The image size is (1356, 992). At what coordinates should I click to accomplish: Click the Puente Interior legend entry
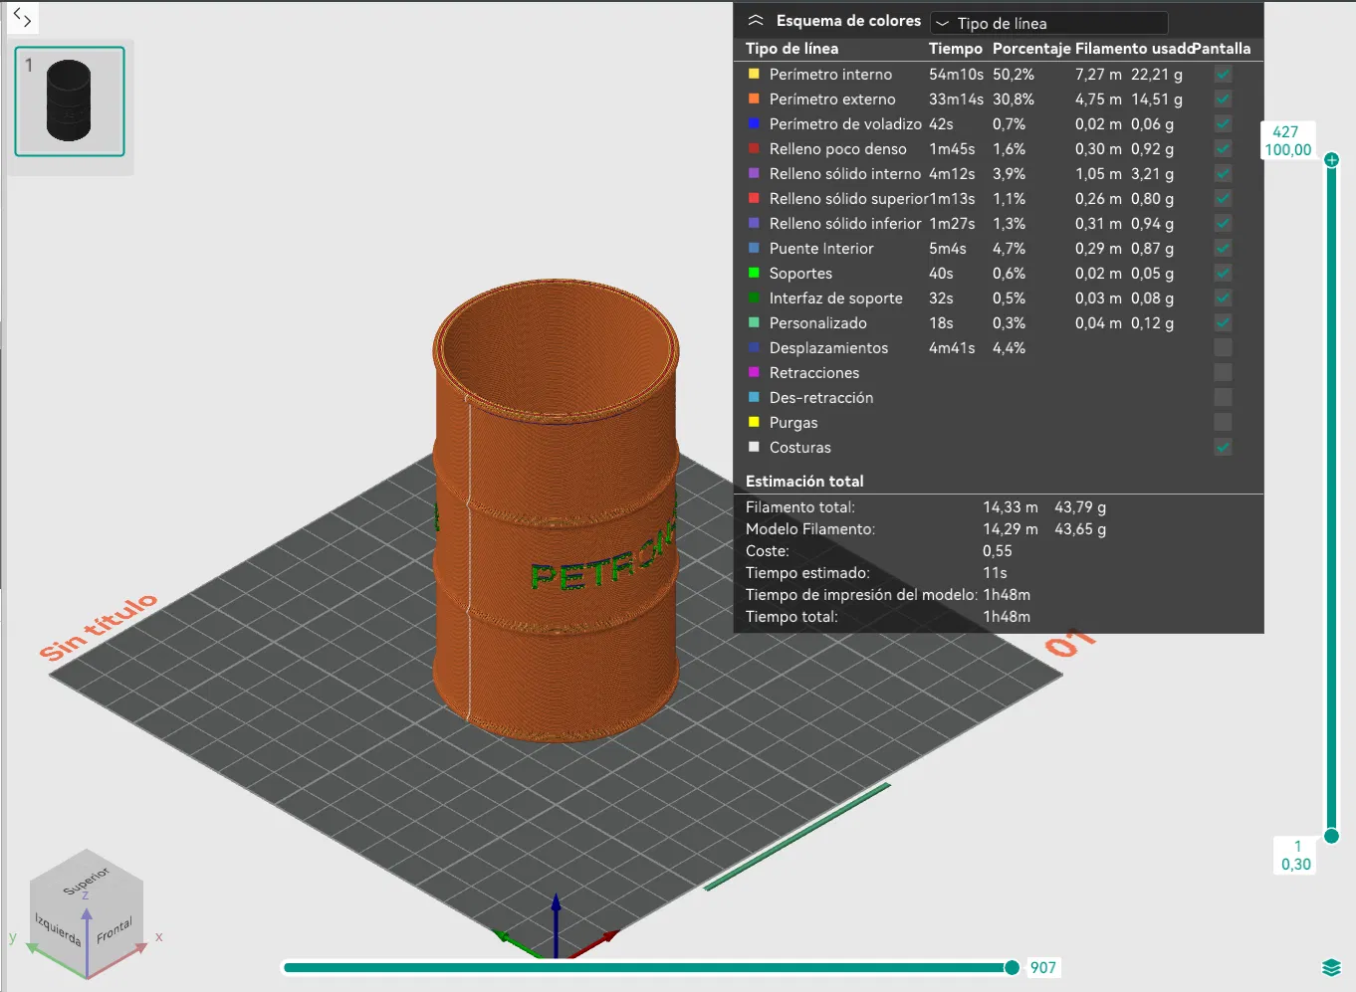(x=821, y=248)
